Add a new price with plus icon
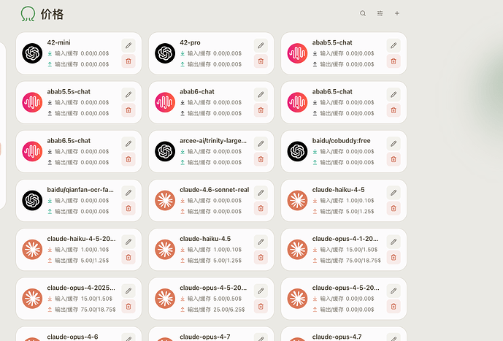The height and width of the screenshot is (341, 503). click(x=397, y=13)
